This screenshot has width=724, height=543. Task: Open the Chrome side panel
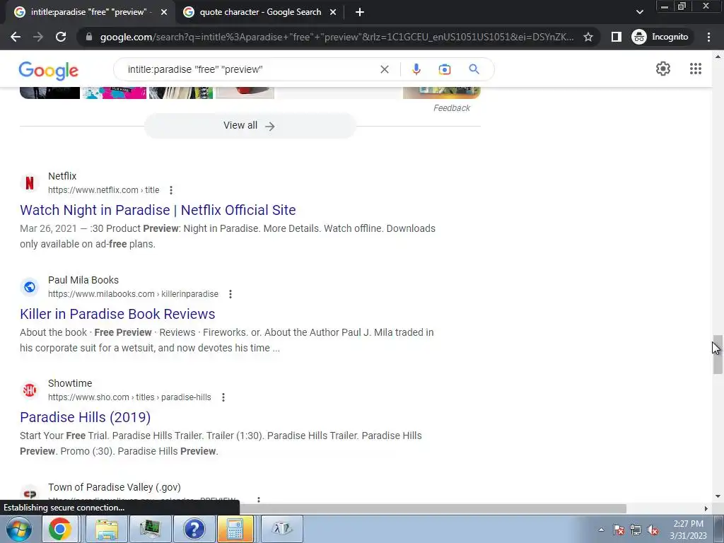[616, 37]
